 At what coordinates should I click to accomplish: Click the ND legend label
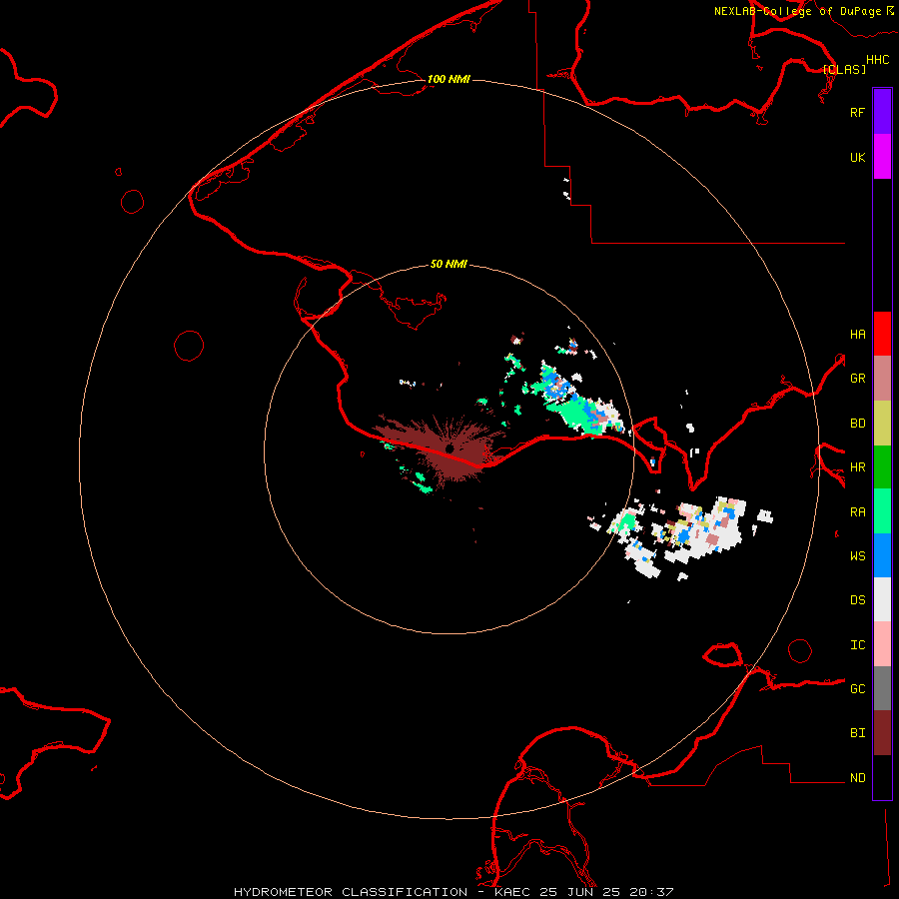point(858,778)
